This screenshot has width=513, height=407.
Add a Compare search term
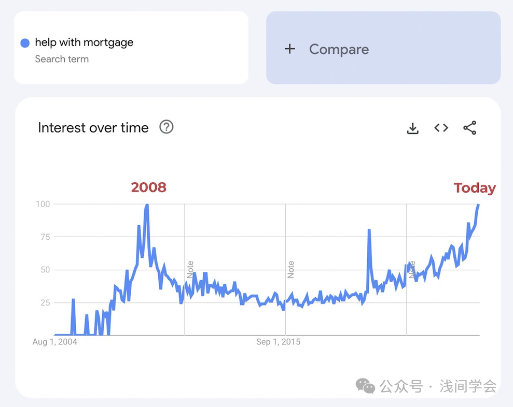tap(383, 48)
